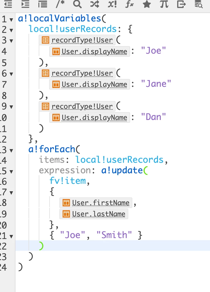Click the "Joe" string on line 21
The image size is (210, 292).
click(72, 235)
